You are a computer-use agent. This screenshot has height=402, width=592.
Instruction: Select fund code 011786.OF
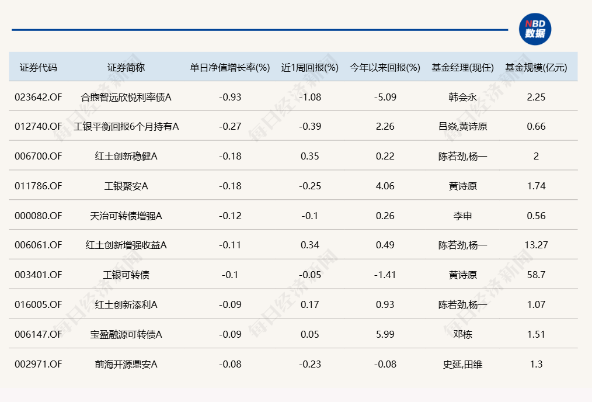click(x=38, y=186)
